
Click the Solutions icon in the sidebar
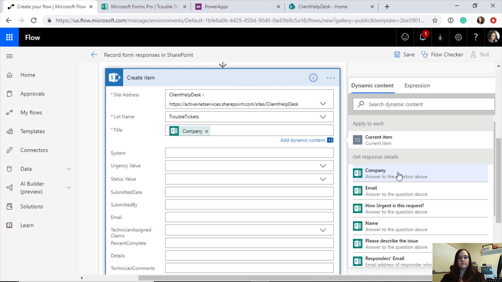pos(9,207)
